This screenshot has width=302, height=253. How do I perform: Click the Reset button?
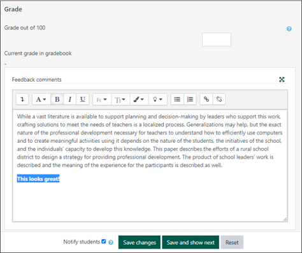click(x=232, y=242)
